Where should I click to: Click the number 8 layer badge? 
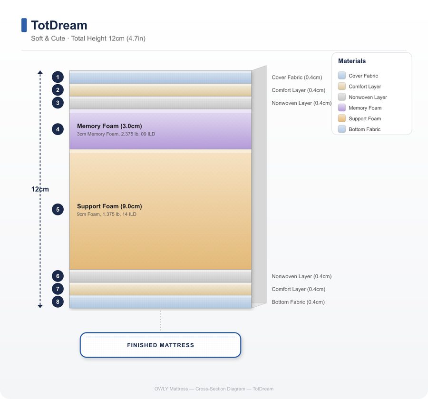tap(58, 302)
